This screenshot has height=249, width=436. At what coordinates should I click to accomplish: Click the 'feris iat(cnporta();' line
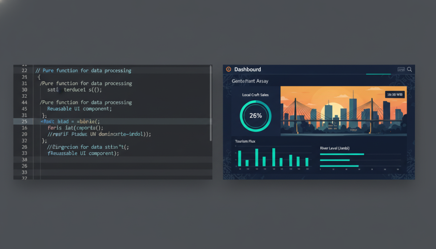click(x=76, y=128)
